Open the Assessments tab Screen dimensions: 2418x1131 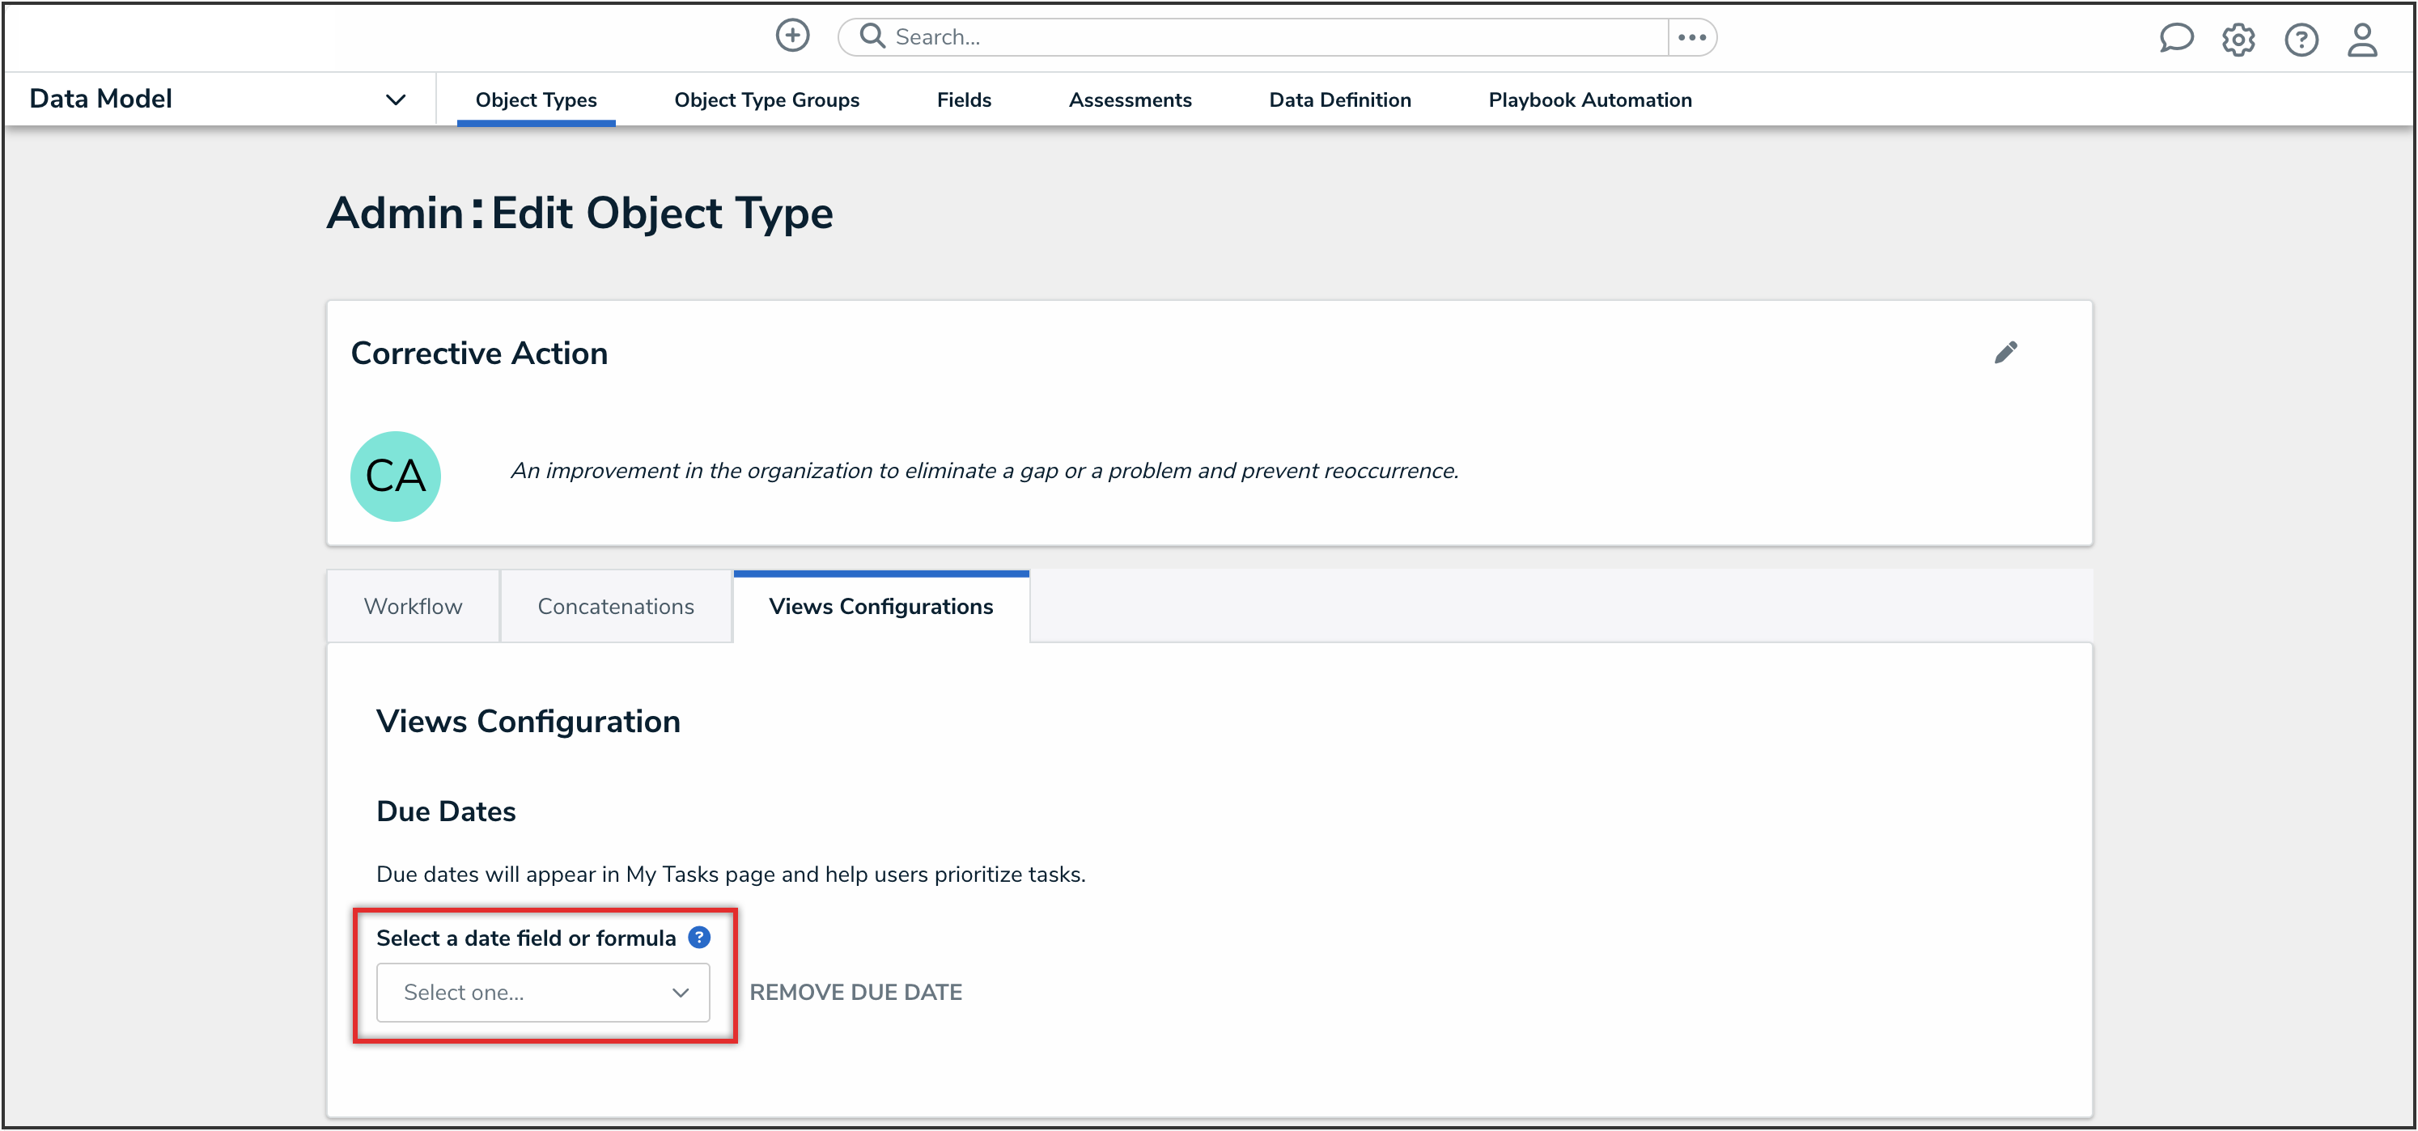point(1129,100)
